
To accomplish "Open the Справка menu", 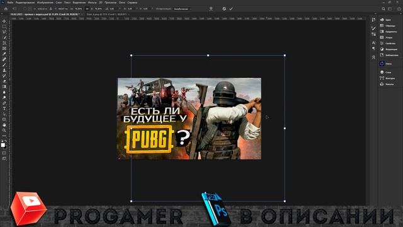I will (x=132, y=3).
